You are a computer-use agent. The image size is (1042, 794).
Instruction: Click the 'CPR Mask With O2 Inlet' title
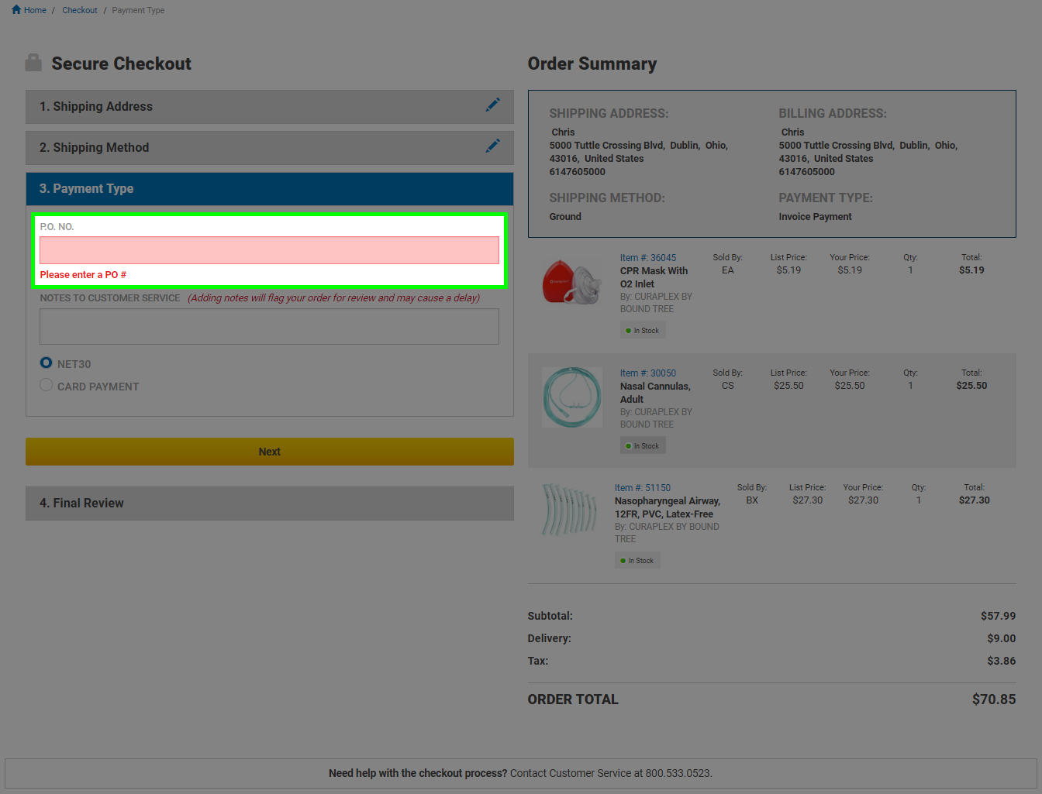(x=654, y=277)
